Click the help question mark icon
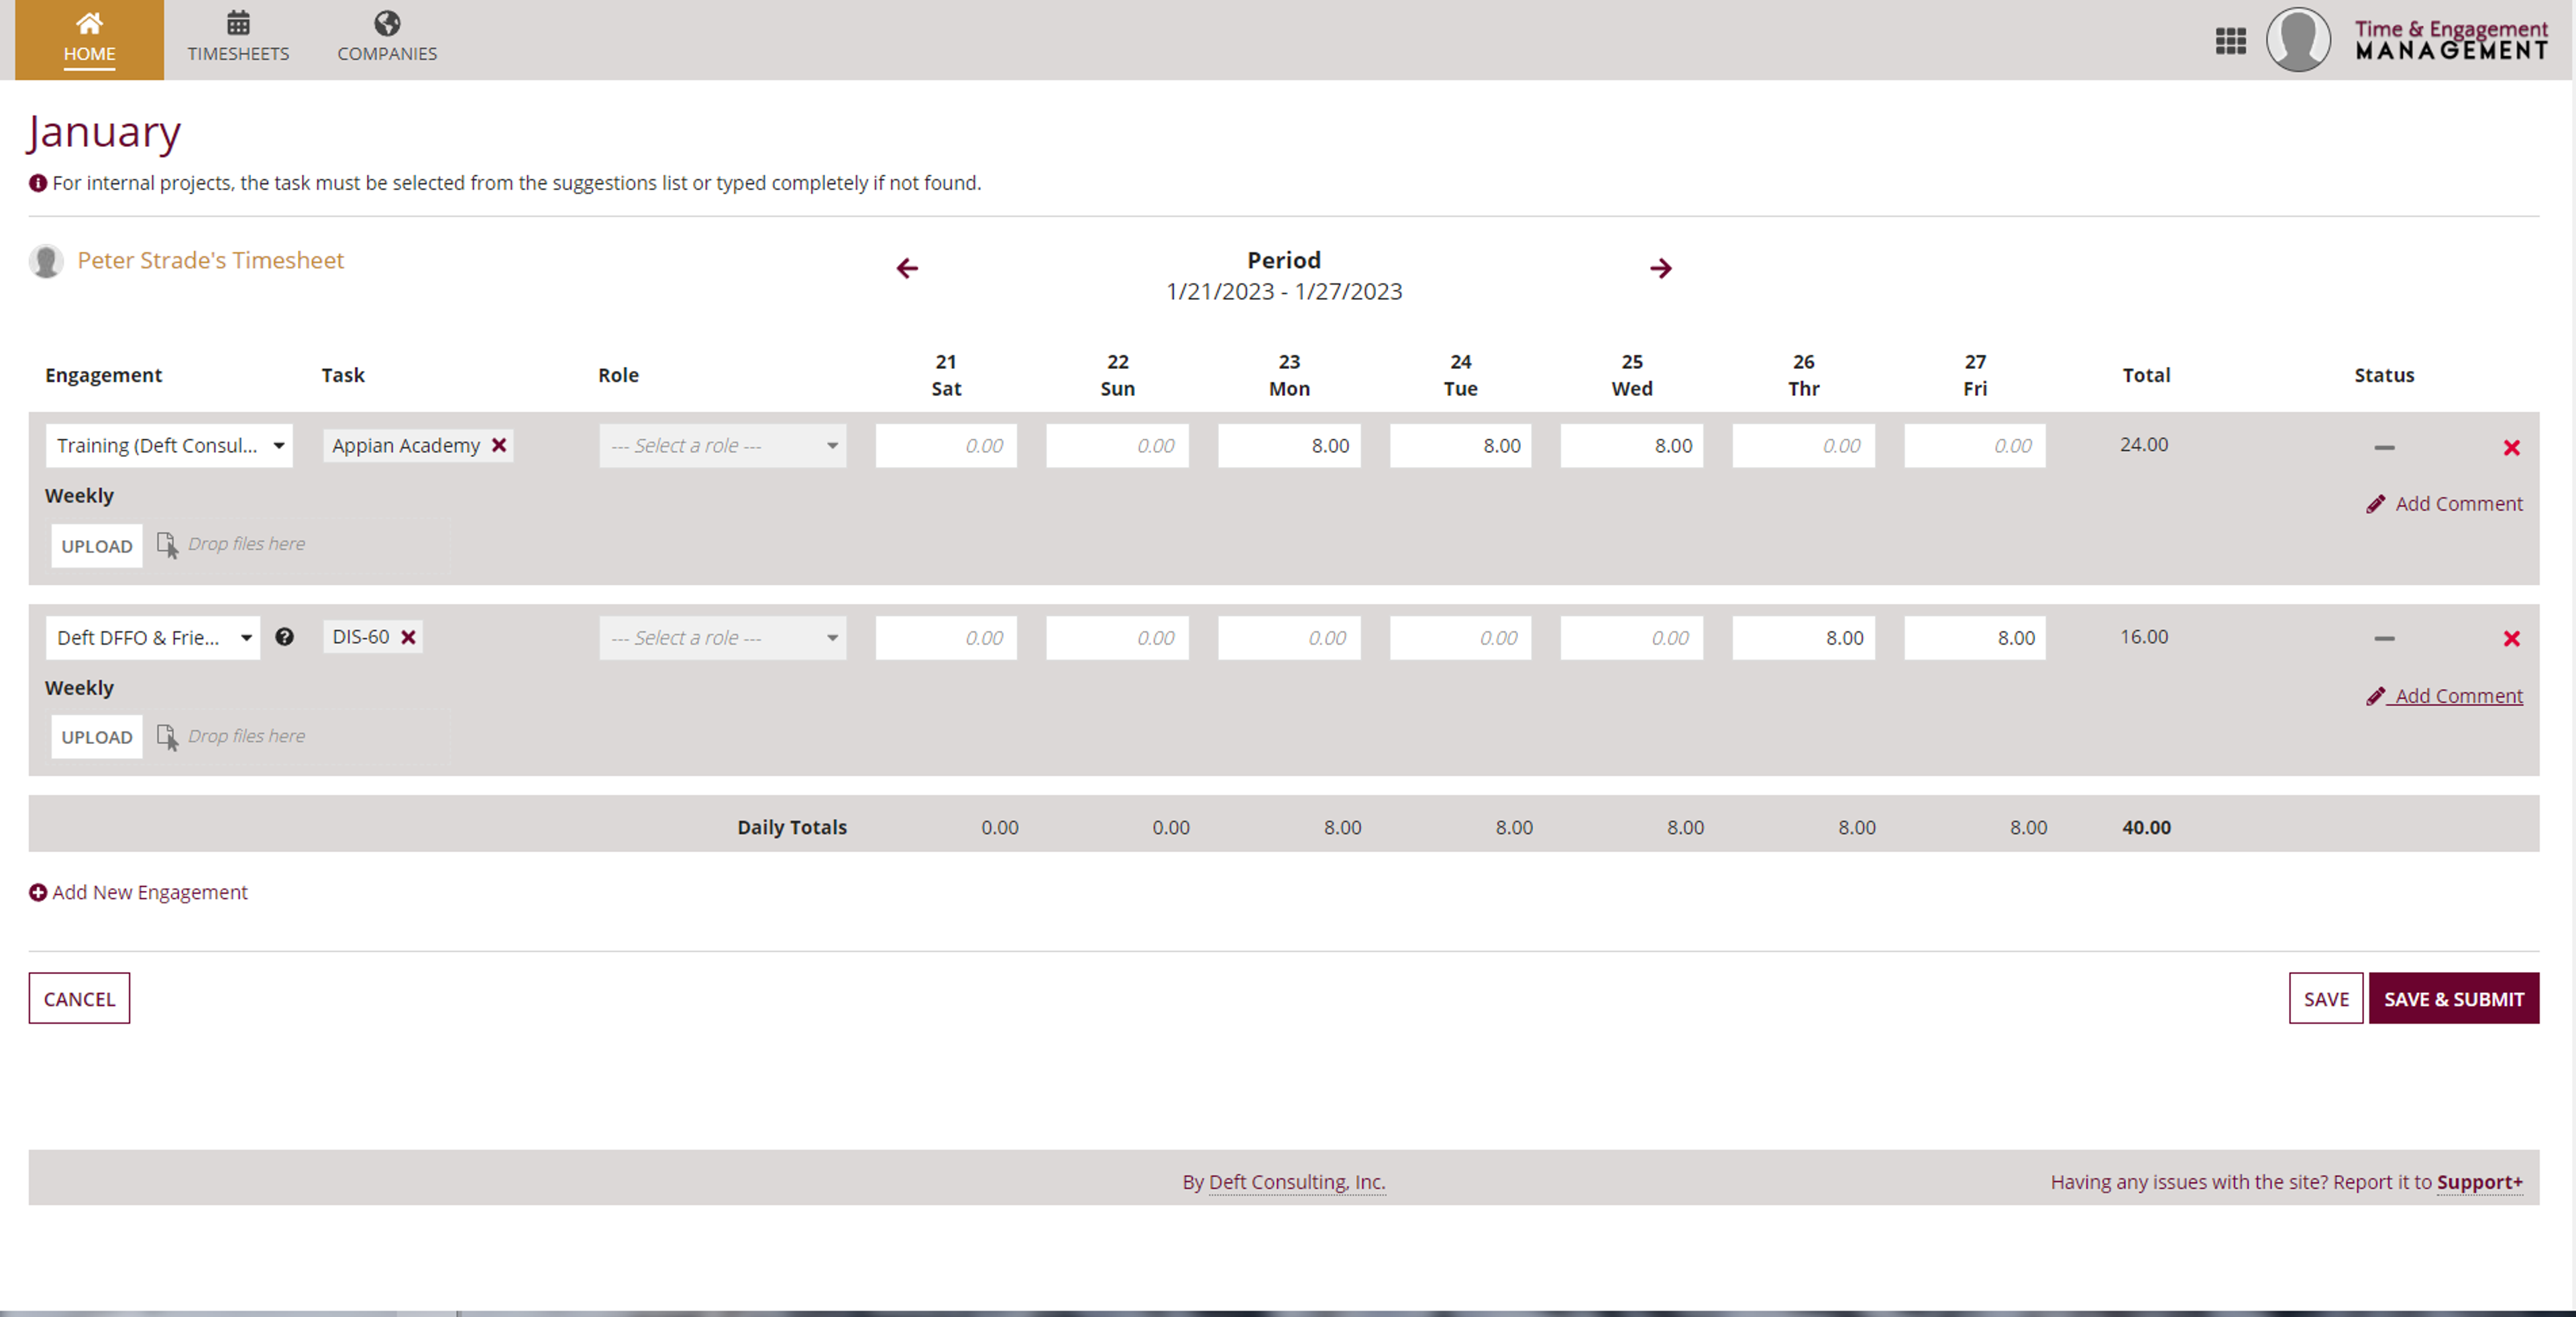This screenshot has height=1317, width=2576. click(284, 637)
